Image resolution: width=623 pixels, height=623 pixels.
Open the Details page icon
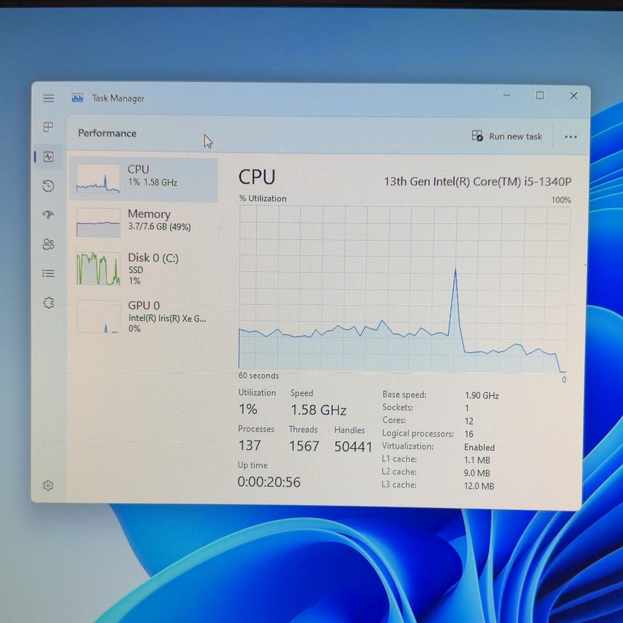(x=48, y=273)
